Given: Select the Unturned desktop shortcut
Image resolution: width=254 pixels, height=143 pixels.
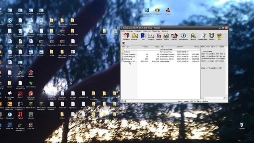Looking at the screenshot, I should pos(31,115).
